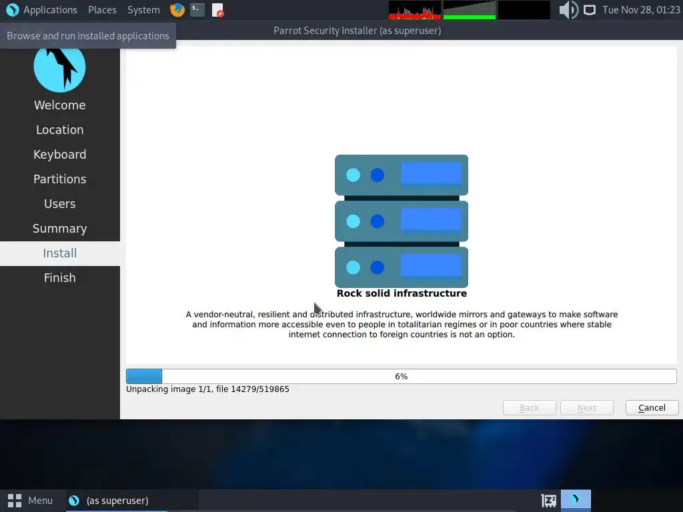The height and width of the screenshot is (512, 683).
Task: Open the terminal launcher icon
Action: [197, 9]
